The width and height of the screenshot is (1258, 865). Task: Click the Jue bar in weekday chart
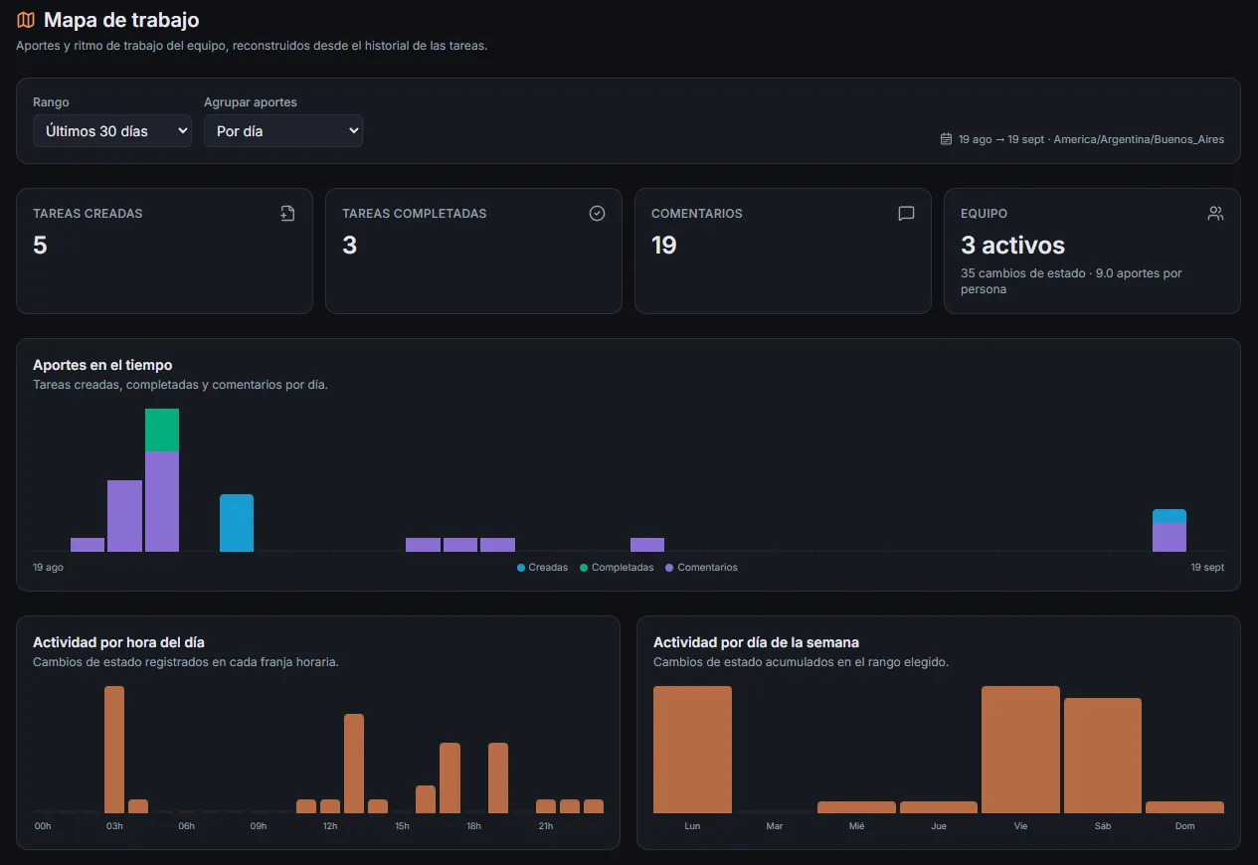(x=939, y=807)
